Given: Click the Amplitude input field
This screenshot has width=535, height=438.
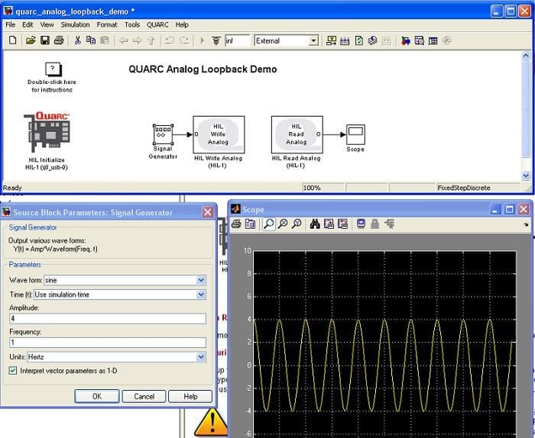Looking at the screenshot, I should point(107,318).
